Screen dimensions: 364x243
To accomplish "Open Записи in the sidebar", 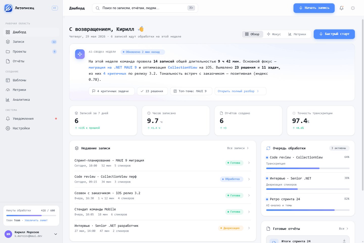I will (x=31, y=42).
